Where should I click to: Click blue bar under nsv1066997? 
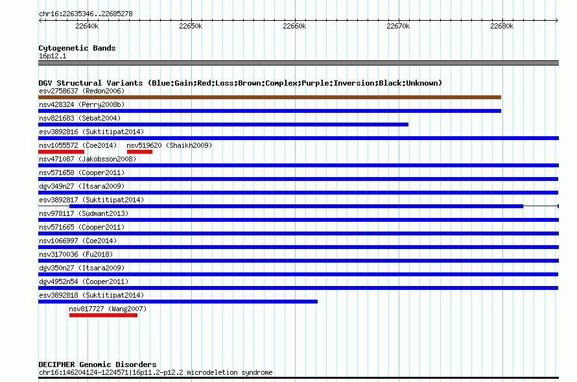point(298,247)
